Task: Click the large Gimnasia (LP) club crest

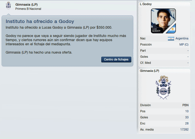Action: click(163, 87)
